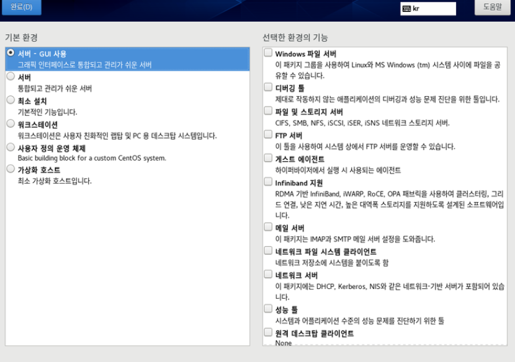Check the 원격 데스크탑 클라이언트 checkbox
The height and width of the screenshot is (362, 515).
(x=268, y=332)
